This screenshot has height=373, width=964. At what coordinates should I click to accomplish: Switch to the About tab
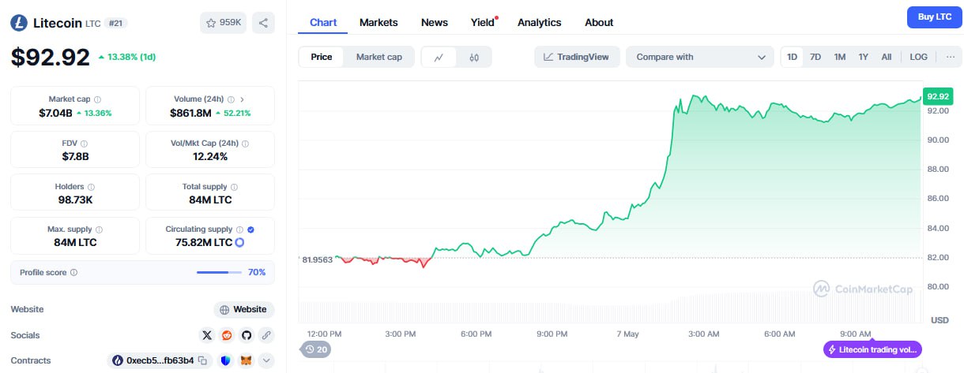[599, 22]
